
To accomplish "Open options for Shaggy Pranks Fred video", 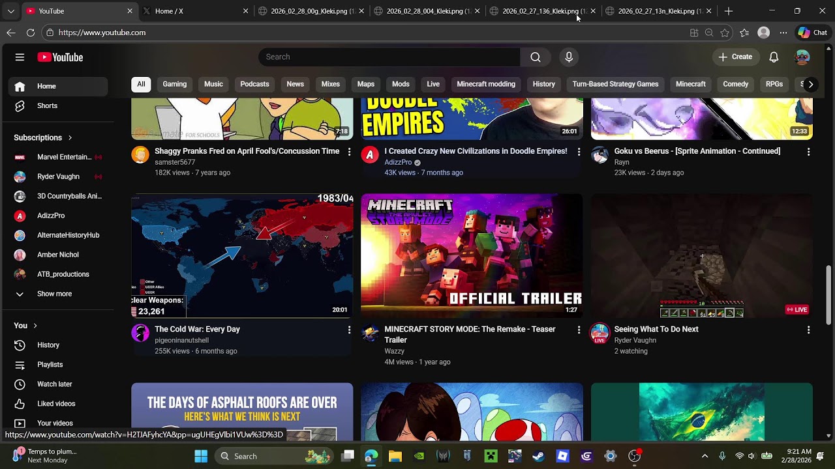I will [x=349, y=152].
